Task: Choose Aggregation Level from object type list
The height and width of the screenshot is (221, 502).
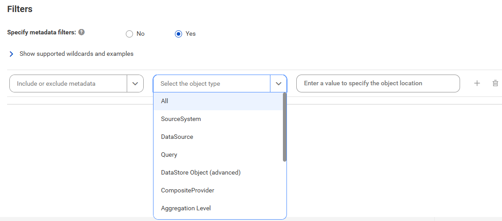Action: [x=218, y=208]
